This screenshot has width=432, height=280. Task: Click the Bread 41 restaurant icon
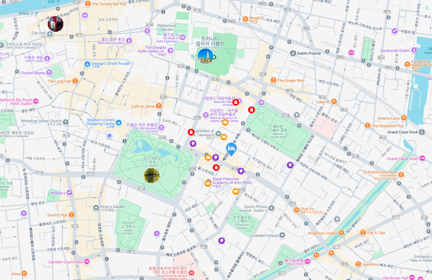point(245,19)
